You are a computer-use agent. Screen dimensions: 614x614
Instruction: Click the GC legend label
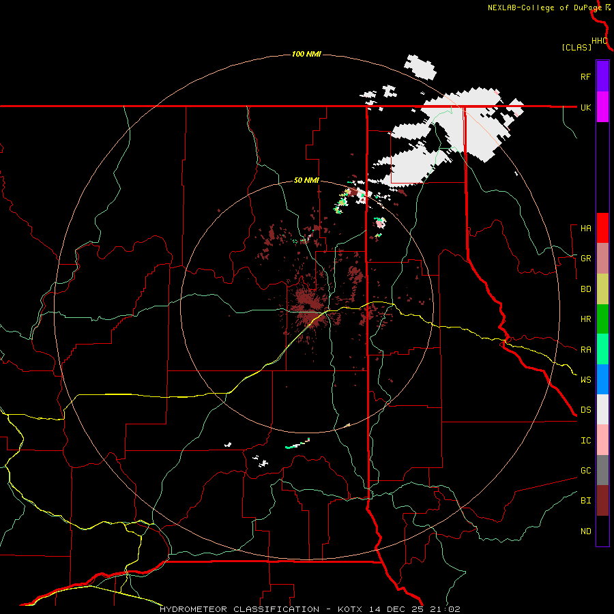pos(586,471)
